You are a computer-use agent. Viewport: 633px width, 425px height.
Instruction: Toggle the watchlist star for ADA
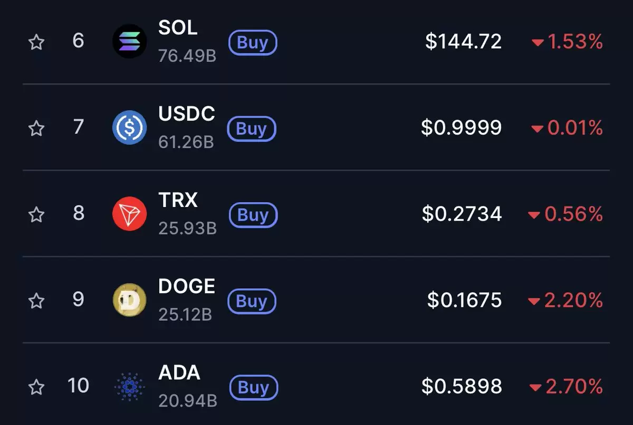tap(36, 387)
